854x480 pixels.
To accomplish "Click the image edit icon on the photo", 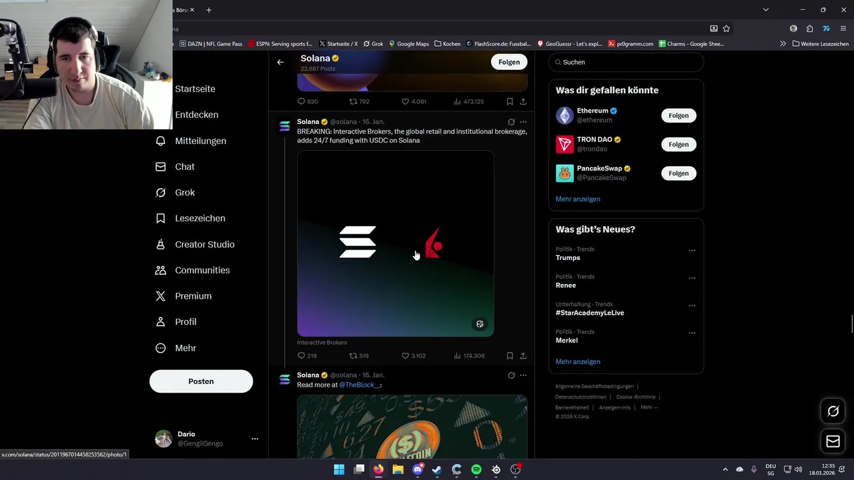I will [x=480, y=324].
